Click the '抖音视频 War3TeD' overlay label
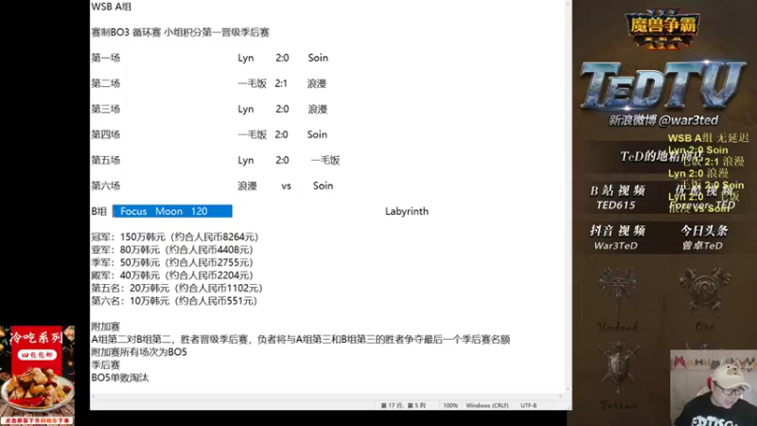This screenshot has height=426, width=757. click(x=618, y=238)
